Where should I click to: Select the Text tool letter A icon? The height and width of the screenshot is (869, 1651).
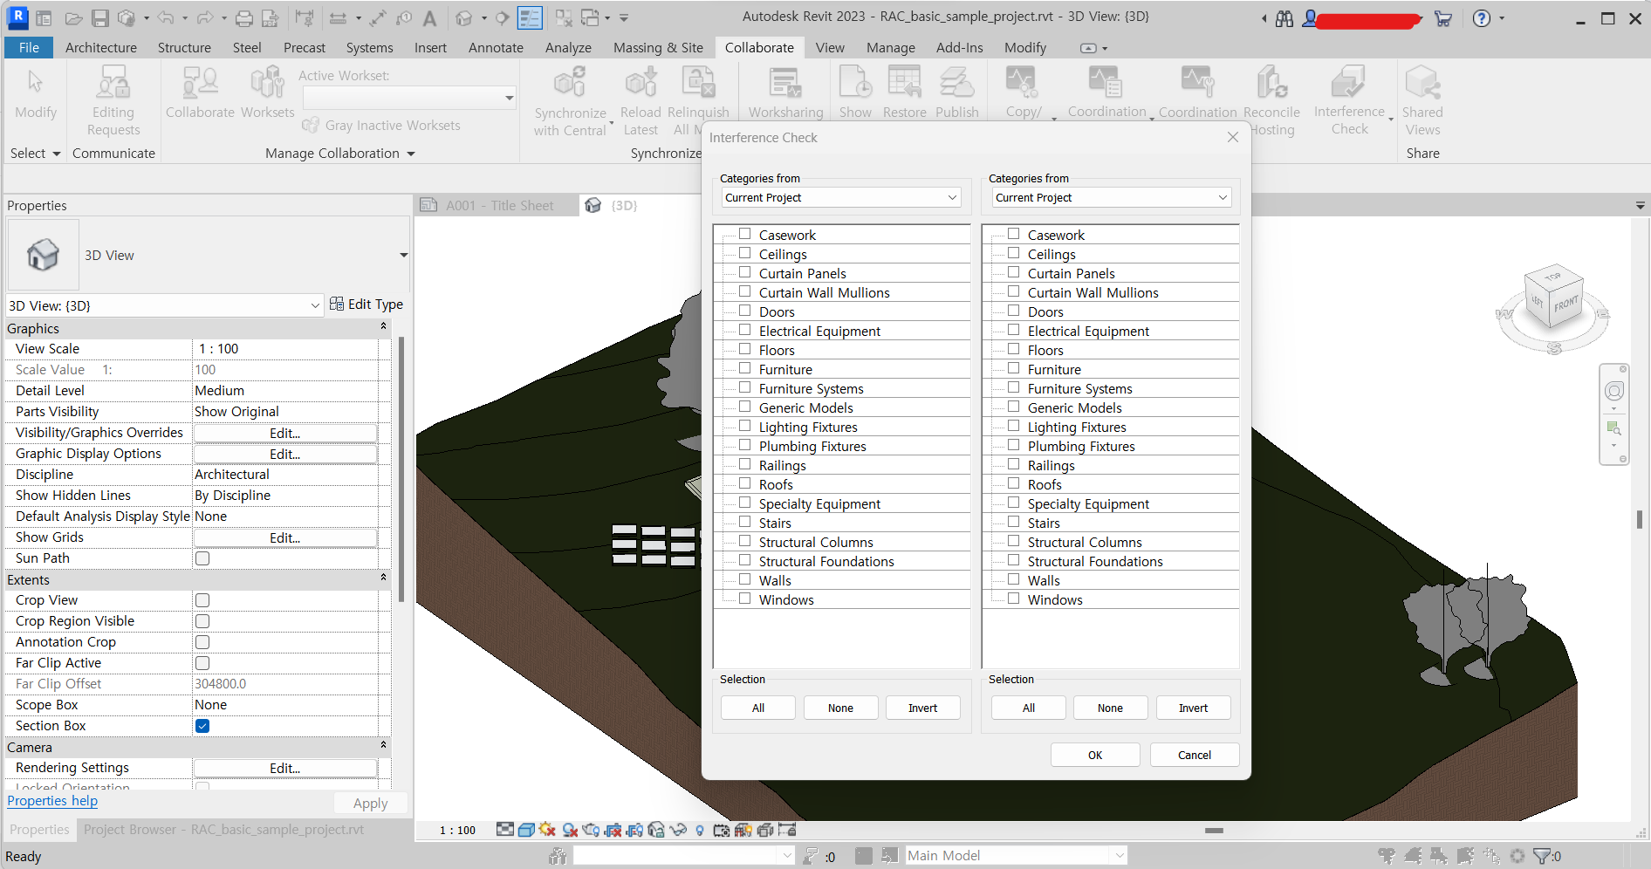(x=429, y=18)
